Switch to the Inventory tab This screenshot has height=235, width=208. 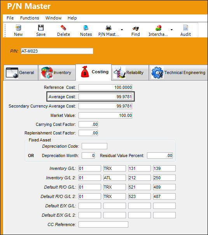(x=57, y=73)
